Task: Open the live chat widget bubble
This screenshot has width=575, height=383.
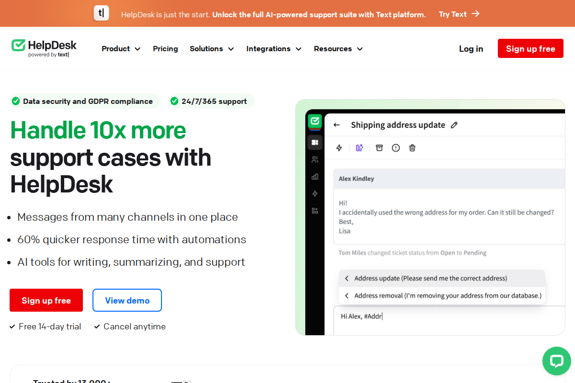Action: (556, 361)
